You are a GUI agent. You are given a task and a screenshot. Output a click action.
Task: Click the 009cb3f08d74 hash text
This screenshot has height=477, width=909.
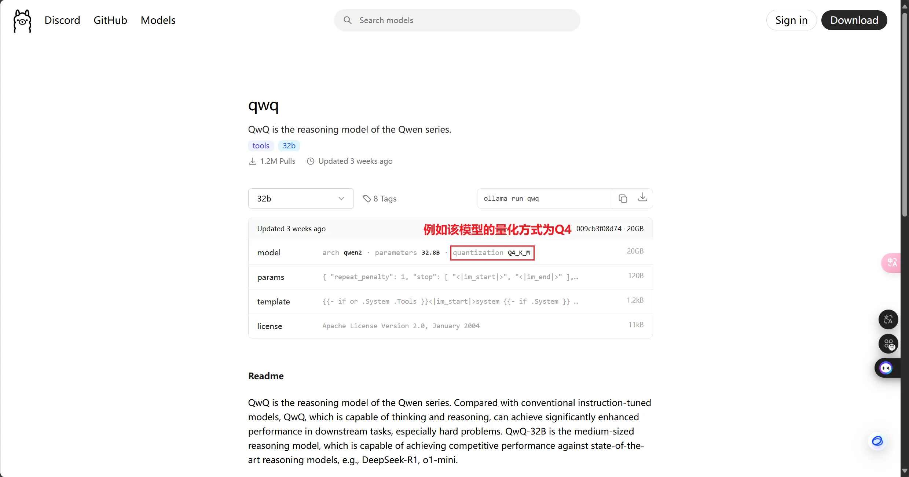click(599, 229)
